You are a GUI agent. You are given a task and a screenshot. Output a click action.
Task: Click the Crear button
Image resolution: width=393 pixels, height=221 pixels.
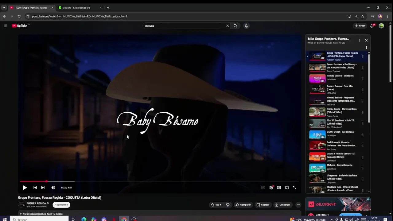(360, 26)
